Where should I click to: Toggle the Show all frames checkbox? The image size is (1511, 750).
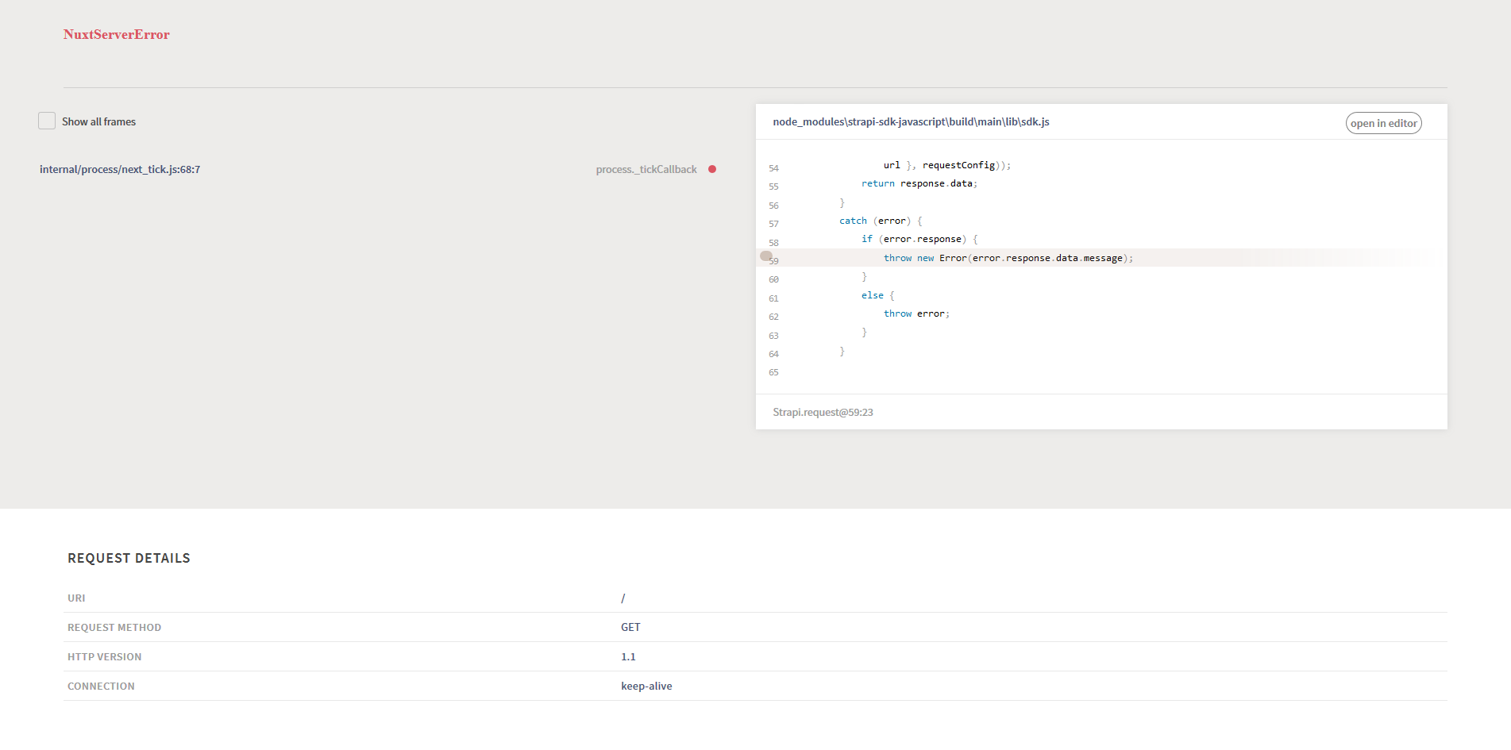(47, 120)
